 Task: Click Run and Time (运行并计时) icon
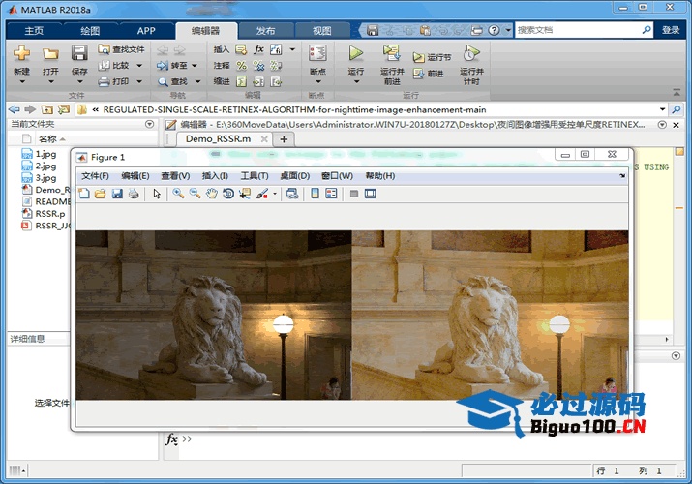pos(471,55)
